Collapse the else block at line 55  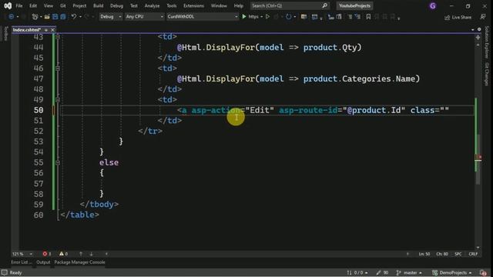click(58, 162)
